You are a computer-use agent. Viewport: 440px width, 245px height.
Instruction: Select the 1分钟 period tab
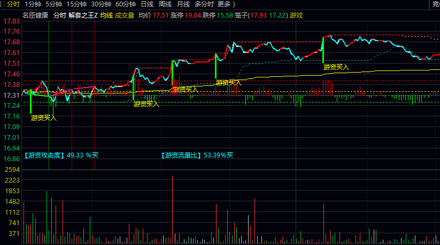pos(33,4)
